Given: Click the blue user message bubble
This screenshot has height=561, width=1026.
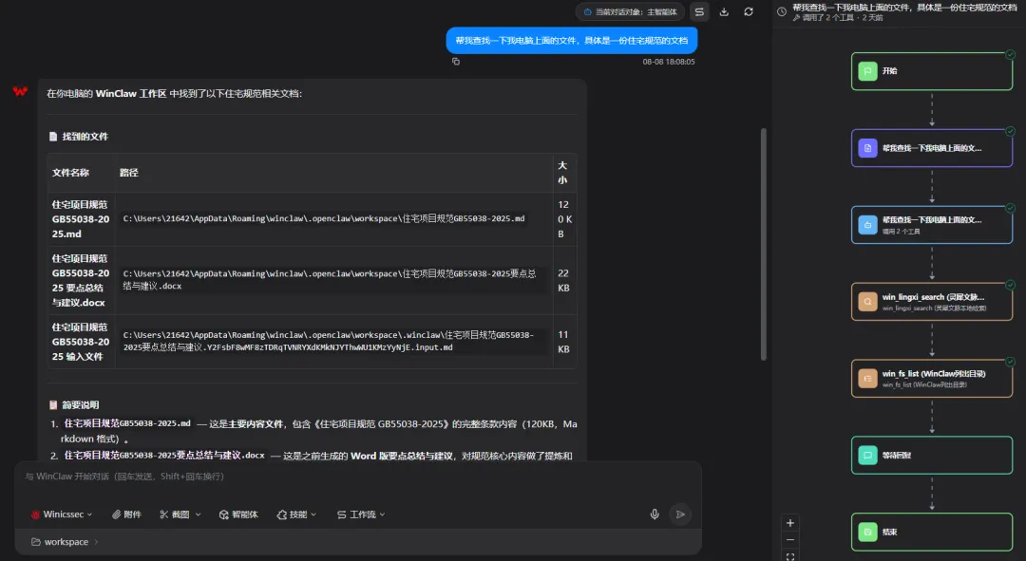Looking at the screenshot, I should coord(571,41).
